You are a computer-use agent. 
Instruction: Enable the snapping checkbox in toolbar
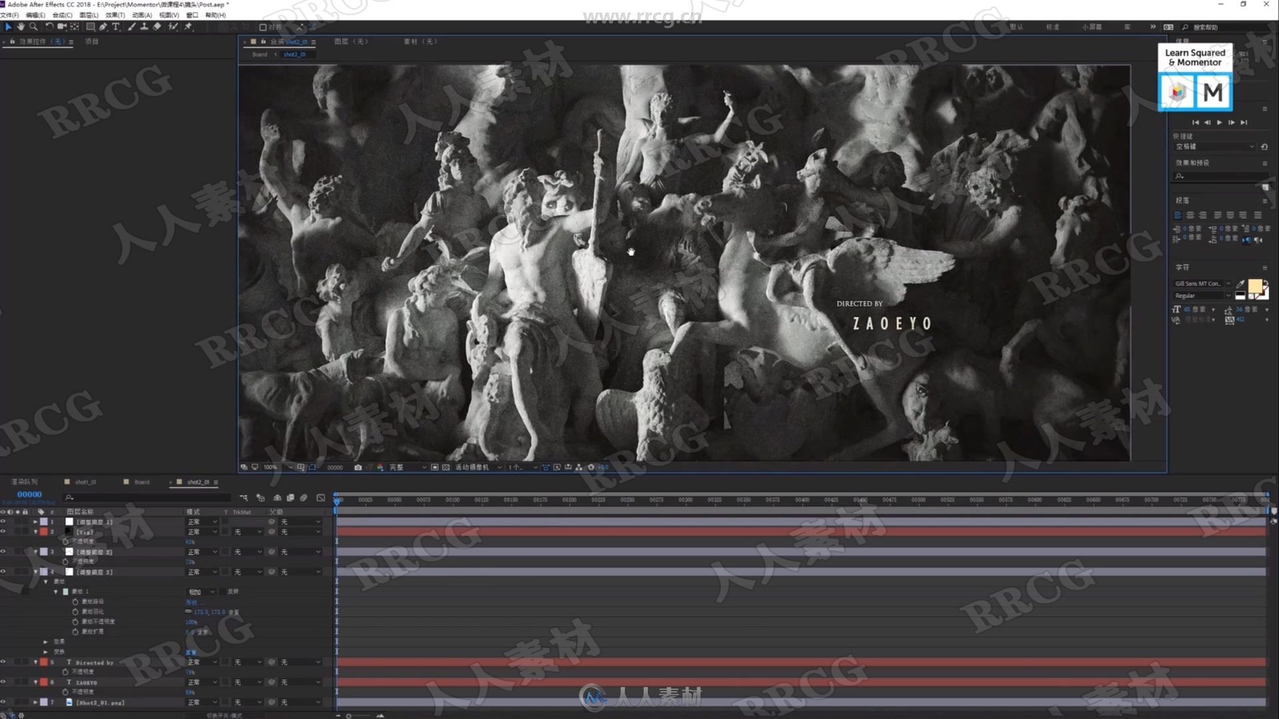(262, 27)
